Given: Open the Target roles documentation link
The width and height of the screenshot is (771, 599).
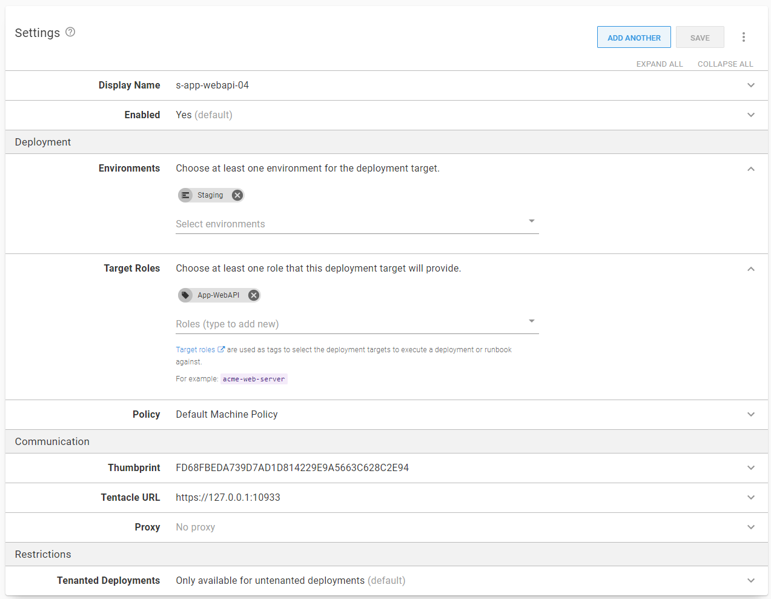Looking at the screenshot, I should [x=195, y=350].
